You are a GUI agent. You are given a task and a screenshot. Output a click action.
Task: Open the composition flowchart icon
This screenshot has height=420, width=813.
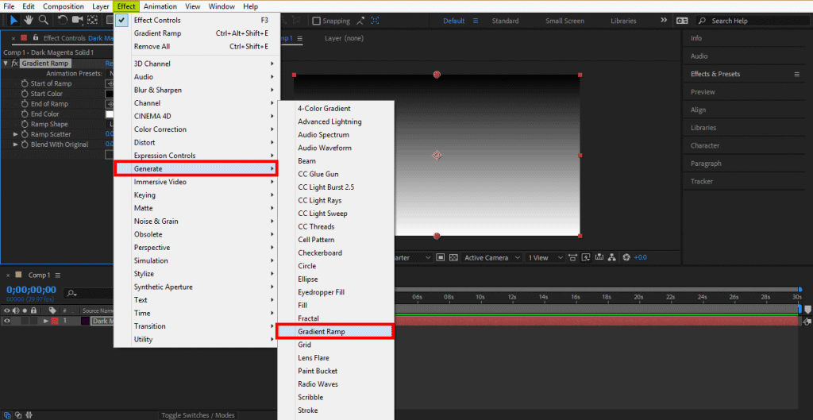pos(612,257)
